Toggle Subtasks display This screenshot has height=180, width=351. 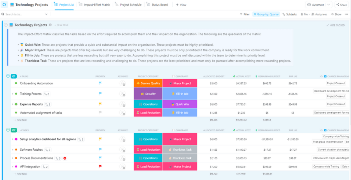point(290,14)
